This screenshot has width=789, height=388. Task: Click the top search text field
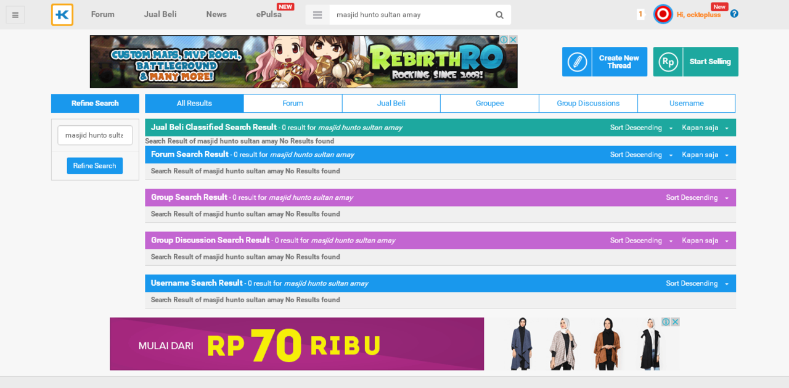(410, 15)
